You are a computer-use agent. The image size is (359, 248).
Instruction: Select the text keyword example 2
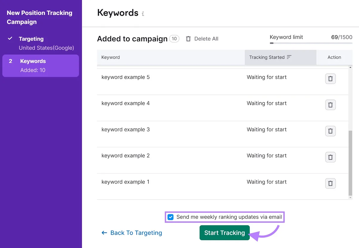pos(126,156)
